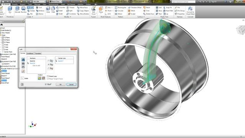Open the browser find binoculars icon

pyautogui.click(x=2, y=25)
